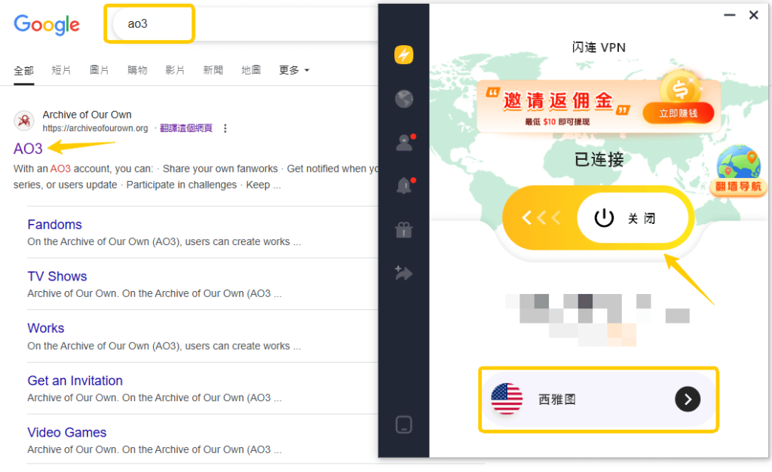
Task: Click the 邀请返佣金 invite banner
Action: click(x=599, y=106)
